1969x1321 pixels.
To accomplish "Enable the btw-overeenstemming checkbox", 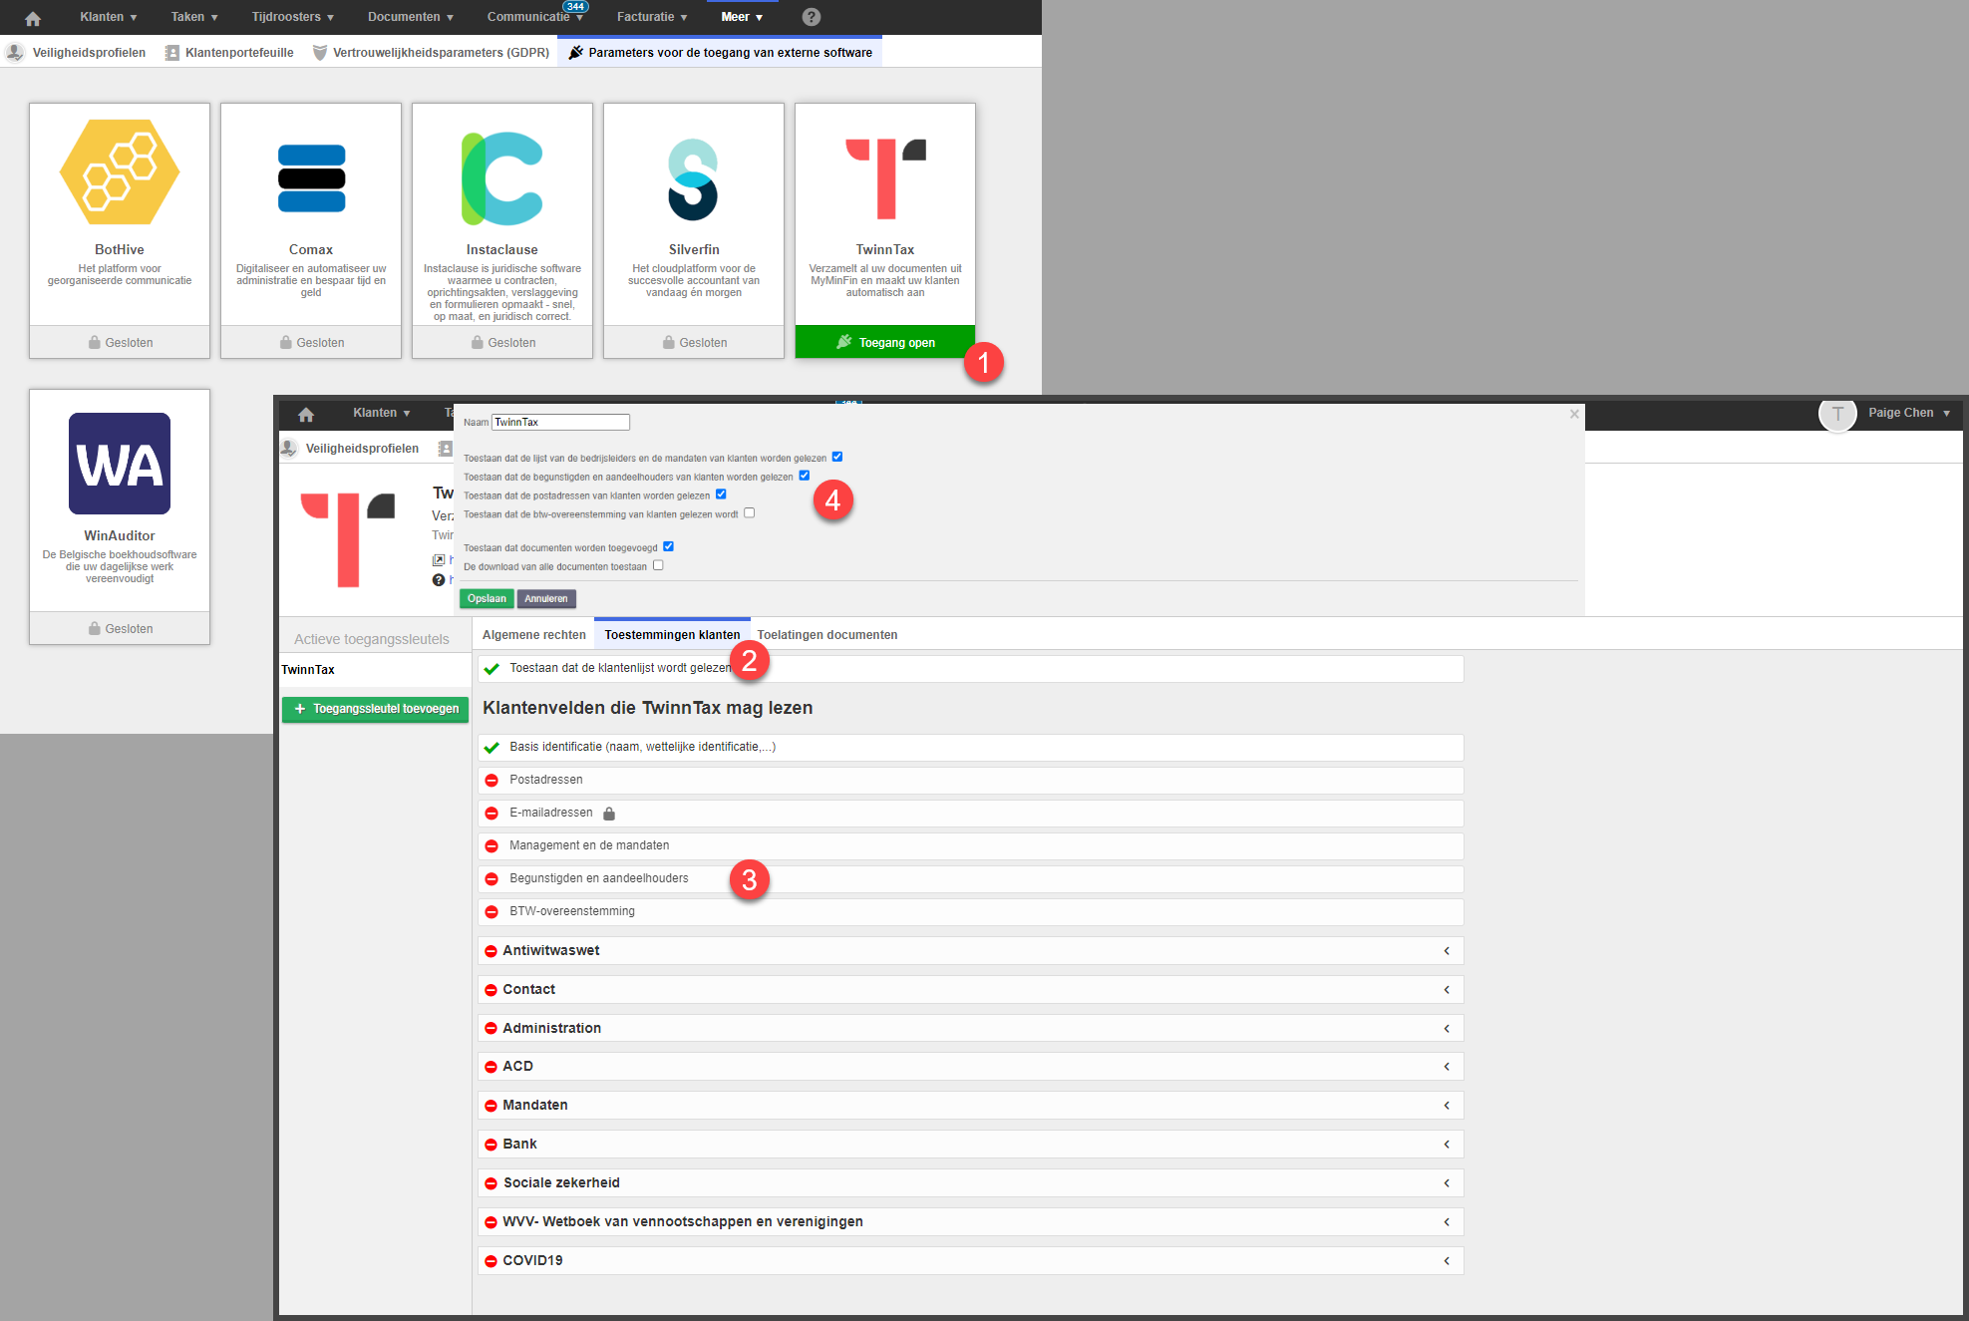I will click(x=750, y=513).
